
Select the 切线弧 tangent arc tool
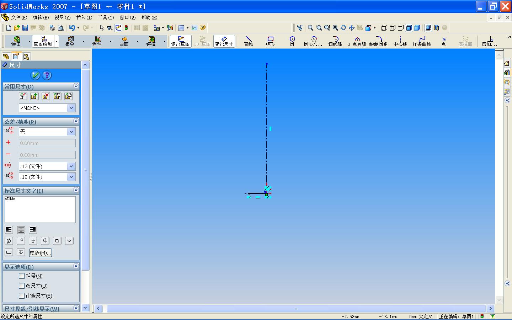[335, 41]
